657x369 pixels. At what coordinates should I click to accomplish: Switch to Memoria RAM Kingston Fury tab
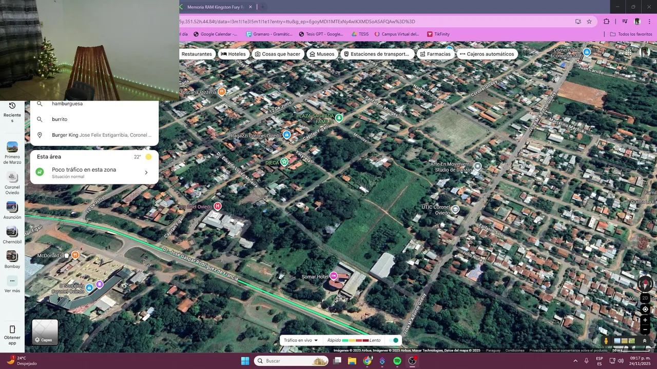tap(216, 7)
